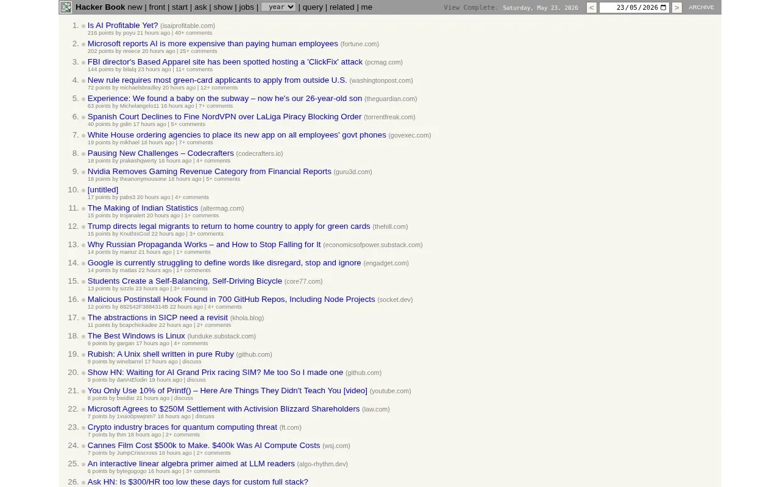Click the grey dot beside 'Is AI Profitable Yet?'
780x487 pixels.
[x=83, y=26]
